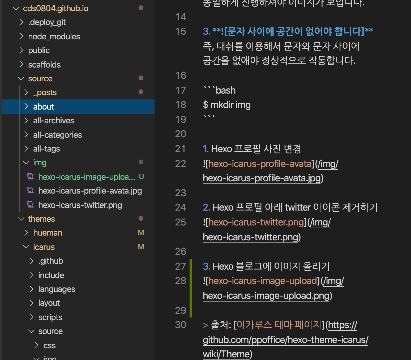Image resolution: width=411 pixels, height=360 pixels.
Task: Select the _posts folder label
Action: 45,93
